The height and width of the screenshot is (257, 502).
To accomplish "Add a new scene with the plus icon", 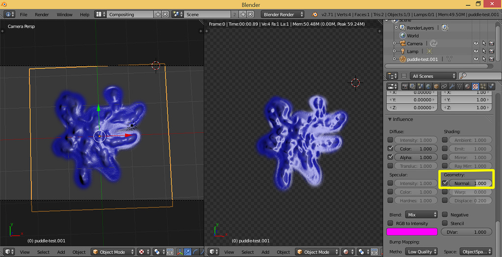I will [243, 14].
